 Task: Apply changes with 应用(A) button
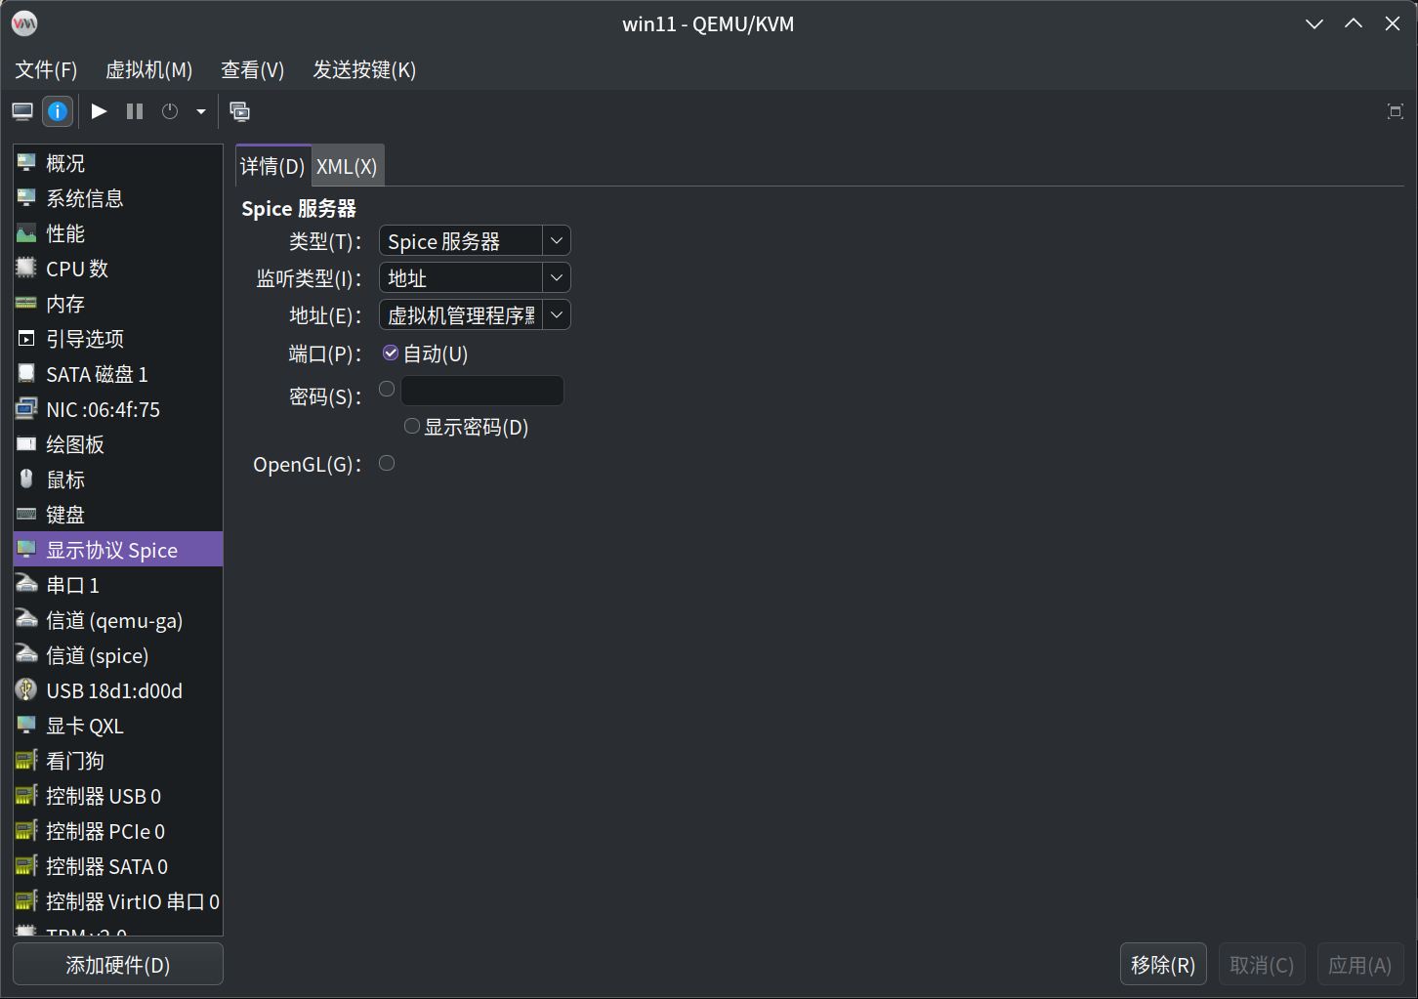pyautogui.click(x=1360, y=964)
